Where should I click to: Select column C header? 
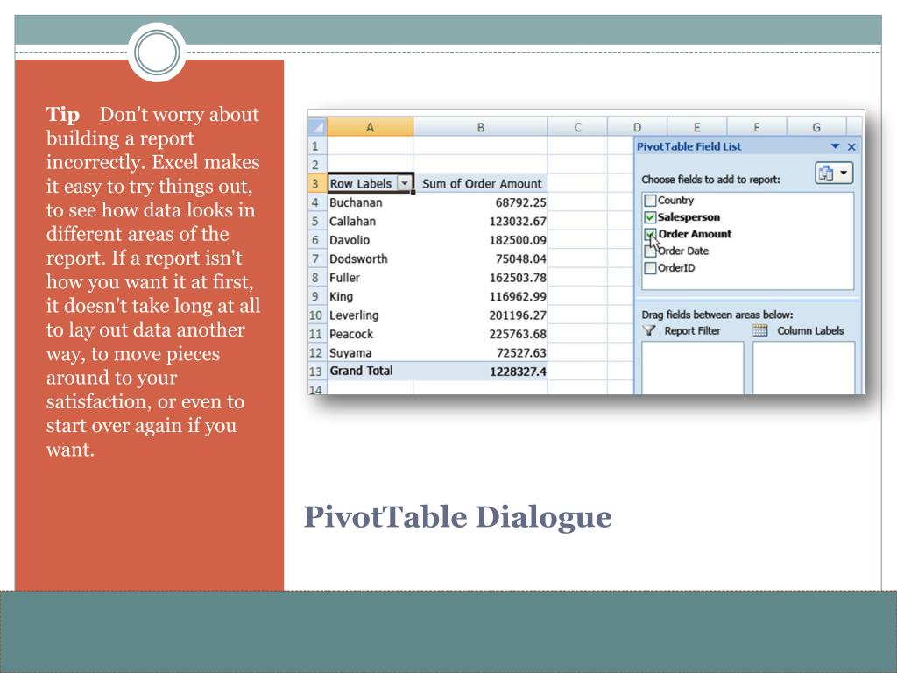tap(577, 127)
